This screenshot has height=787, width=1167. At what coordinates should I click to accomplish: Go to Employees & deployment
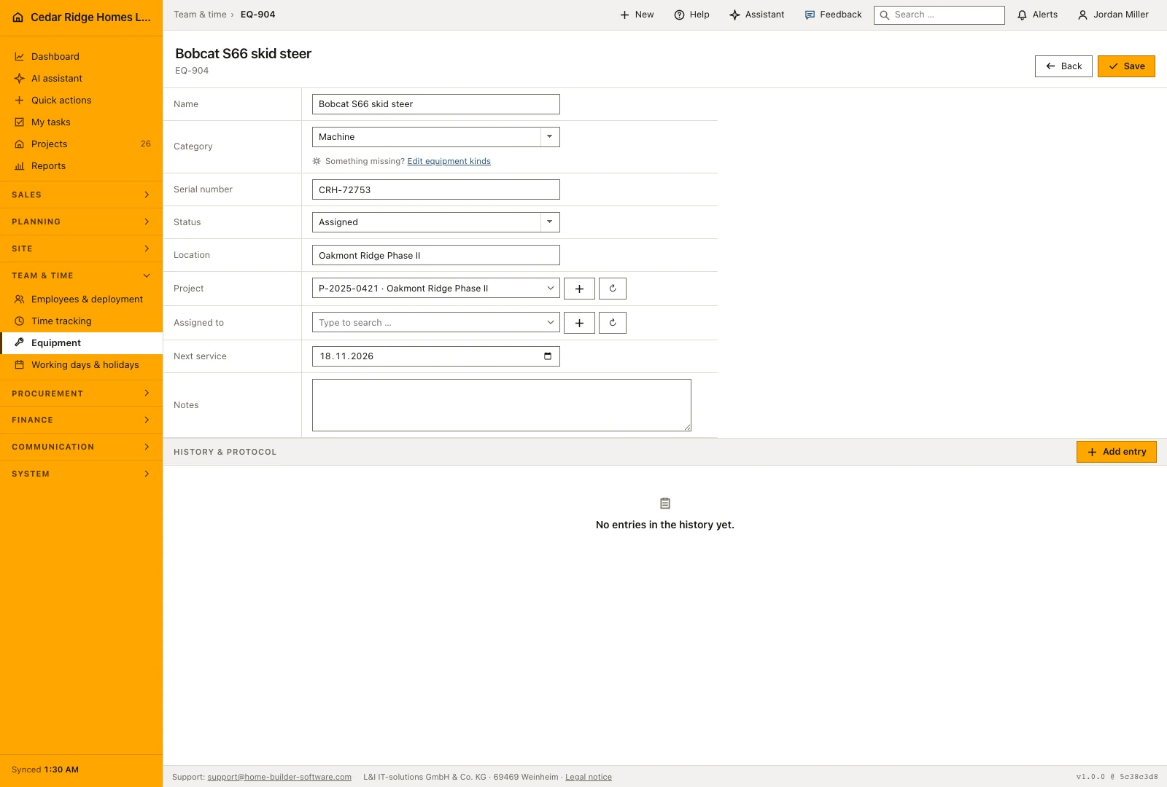click(82, 299)
